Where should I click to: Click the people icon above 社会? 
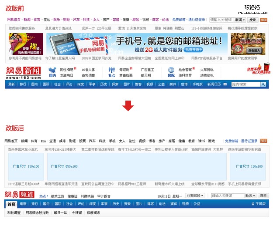112,70
